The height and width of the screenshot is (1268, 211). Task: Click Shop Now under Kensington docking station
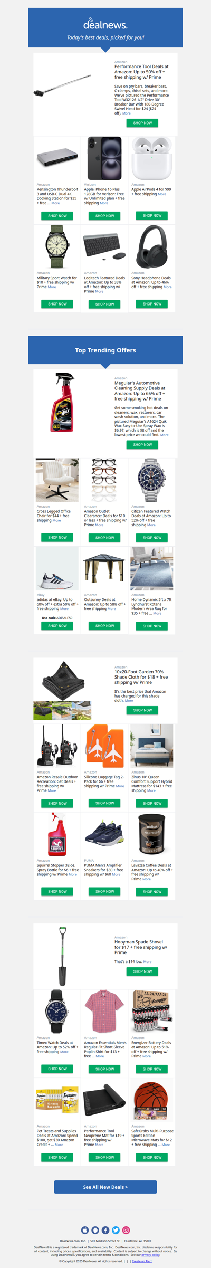coord(57,216)
